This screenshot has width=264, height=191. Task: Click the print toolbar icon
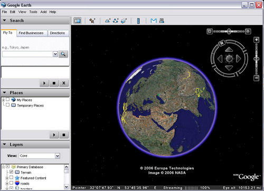(x=162, y=21)
